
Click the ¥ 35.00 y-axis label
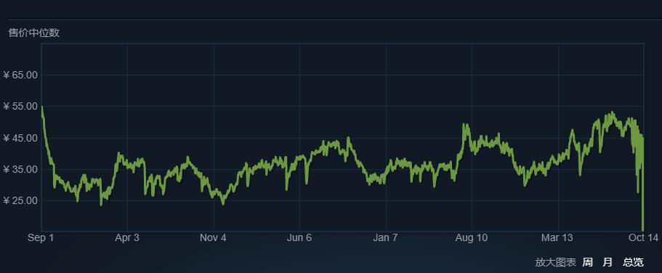pyautogui.click(x=20, y=169)
